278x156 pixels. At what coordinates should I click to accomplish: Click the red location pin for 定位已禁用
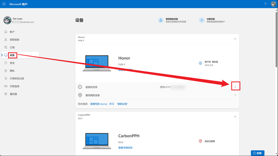[200, 141]
